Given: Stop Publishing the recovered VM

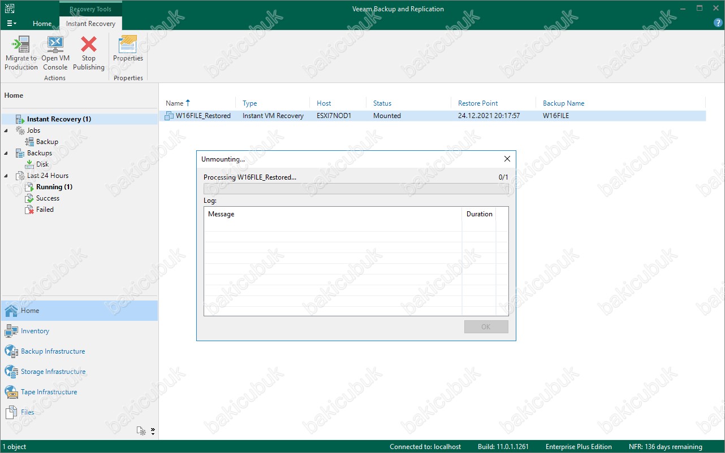Looking at the screenshot, I should 89,54.
